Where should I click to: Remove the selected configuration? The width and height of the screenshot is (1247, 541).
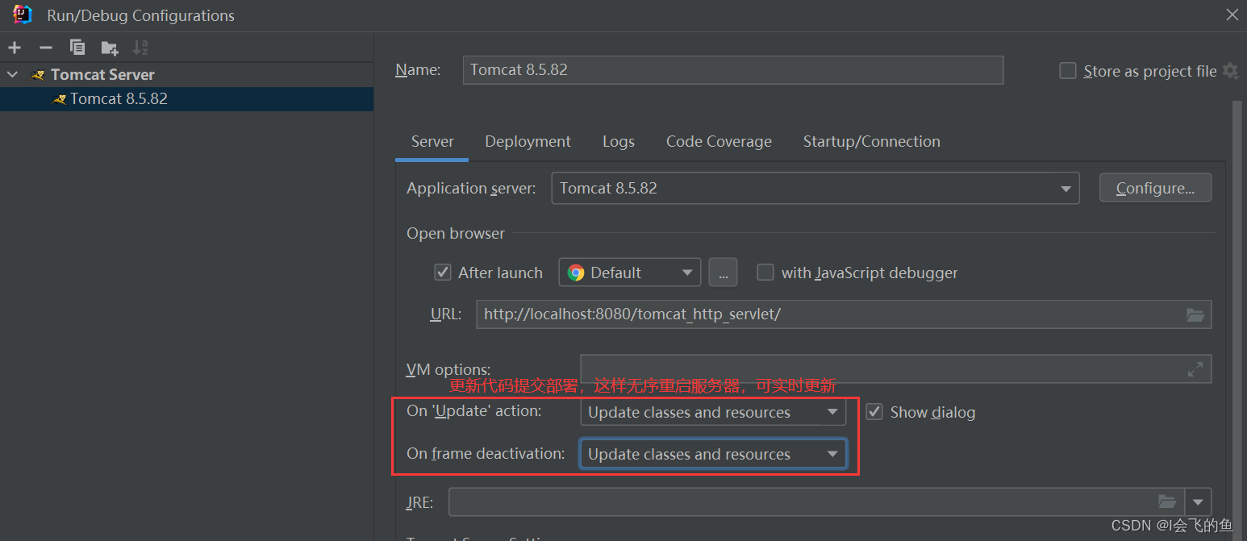tap(46, 48)
